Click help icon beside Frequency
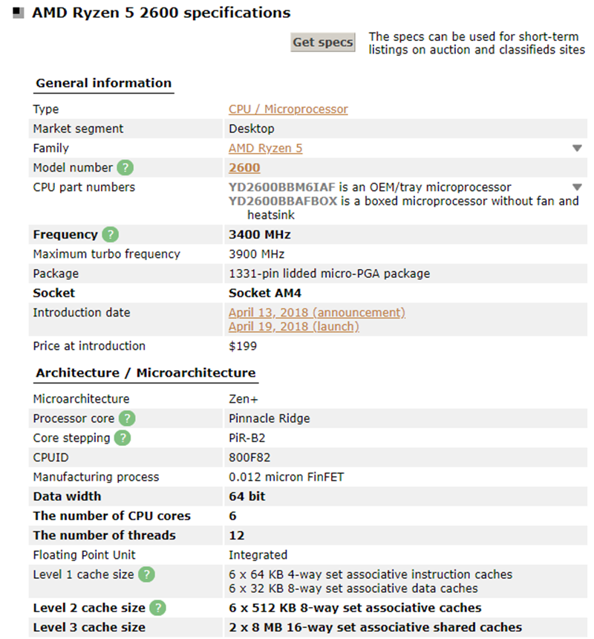Image resolution: width=594 pixels, height=639 pixels. [110, 235]
